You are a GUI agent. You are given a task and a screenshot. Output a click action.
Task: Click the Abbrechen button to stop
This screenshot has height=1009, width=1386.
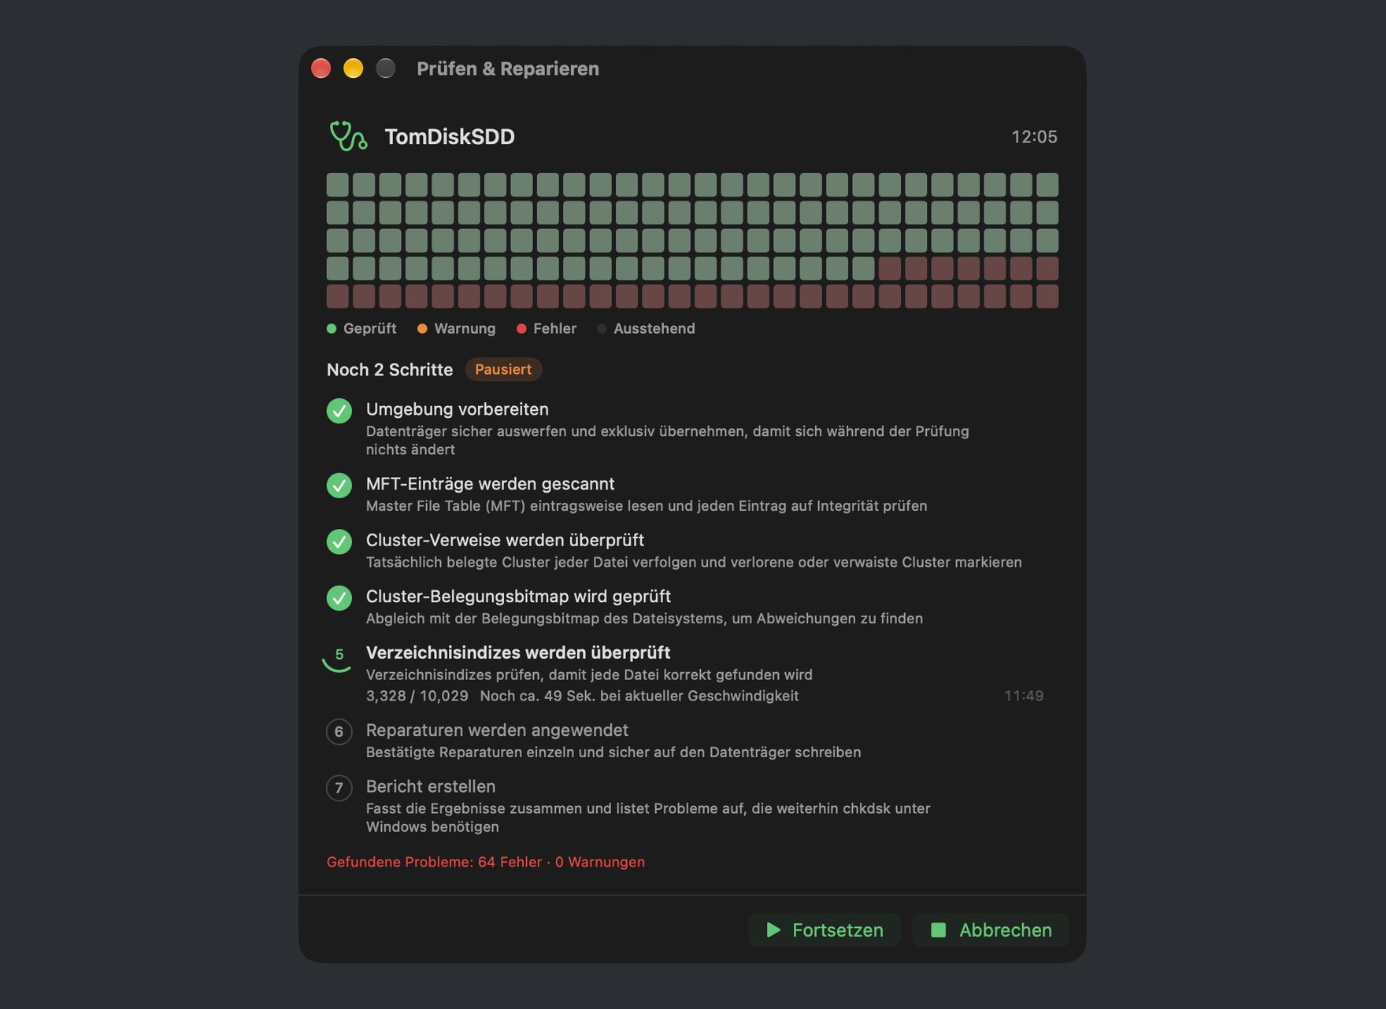click(991, 930)
